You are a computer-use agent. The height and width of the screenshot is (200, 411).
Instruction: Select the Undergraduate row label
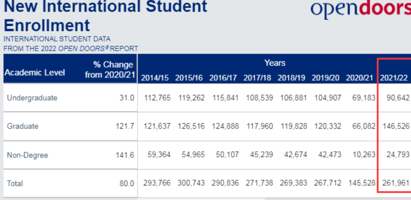32,98
